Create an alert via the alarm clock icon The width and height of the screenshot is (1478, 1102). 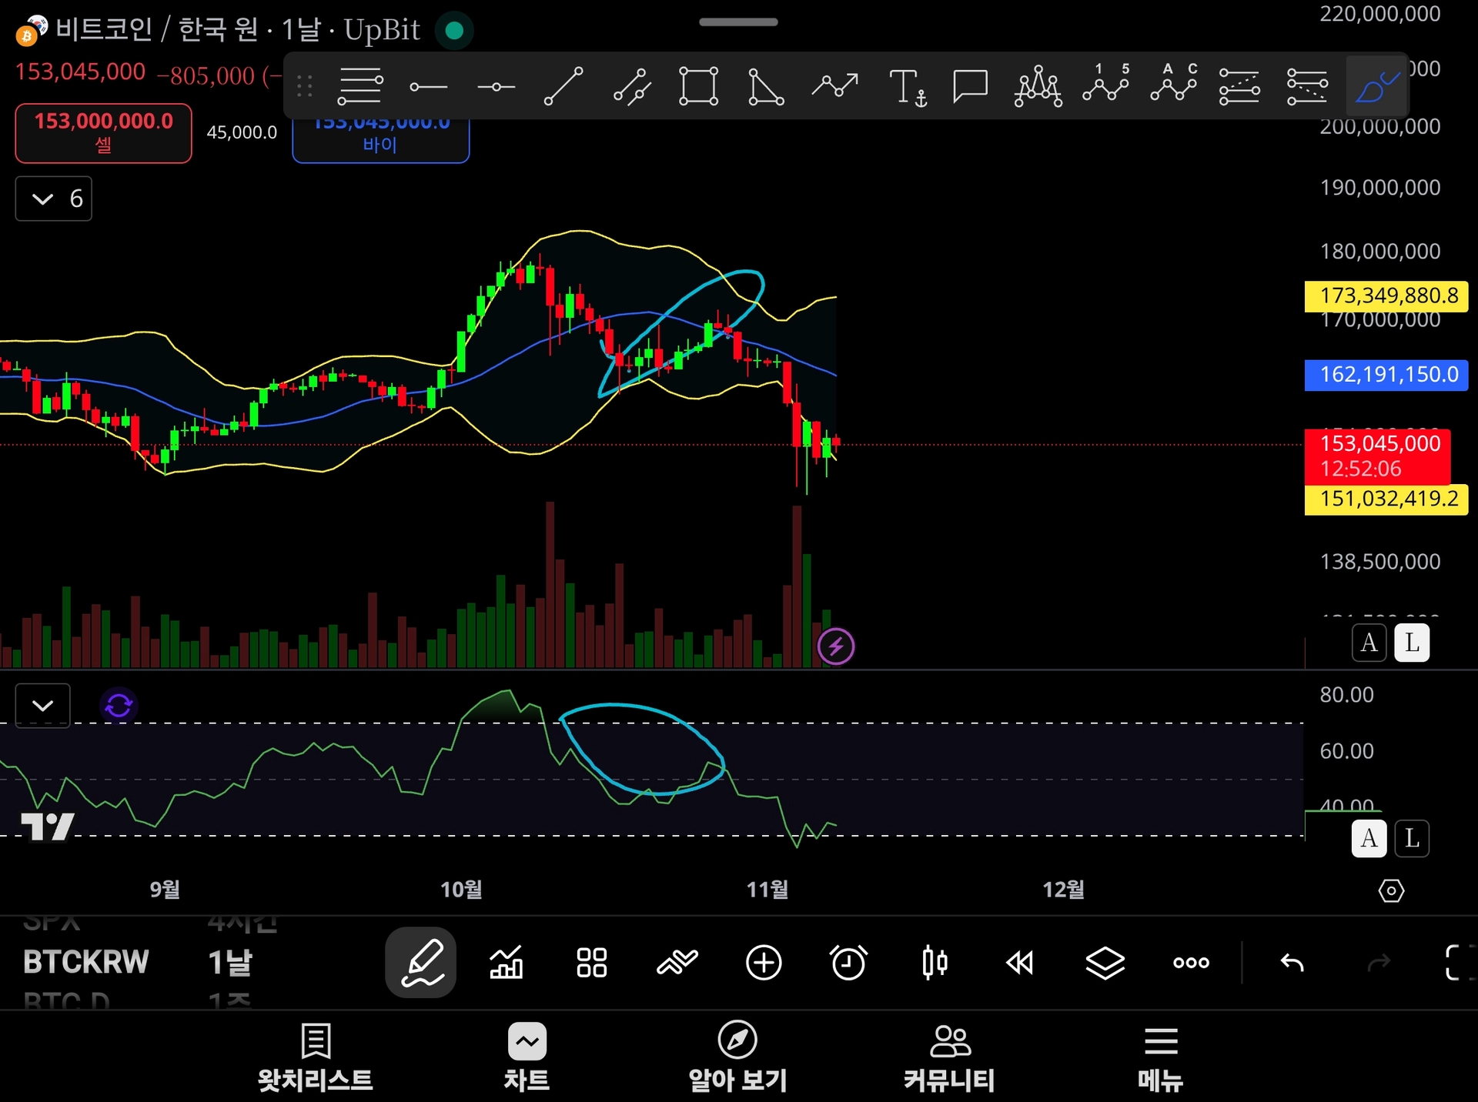pyautogui.click(x=849, y=962)
